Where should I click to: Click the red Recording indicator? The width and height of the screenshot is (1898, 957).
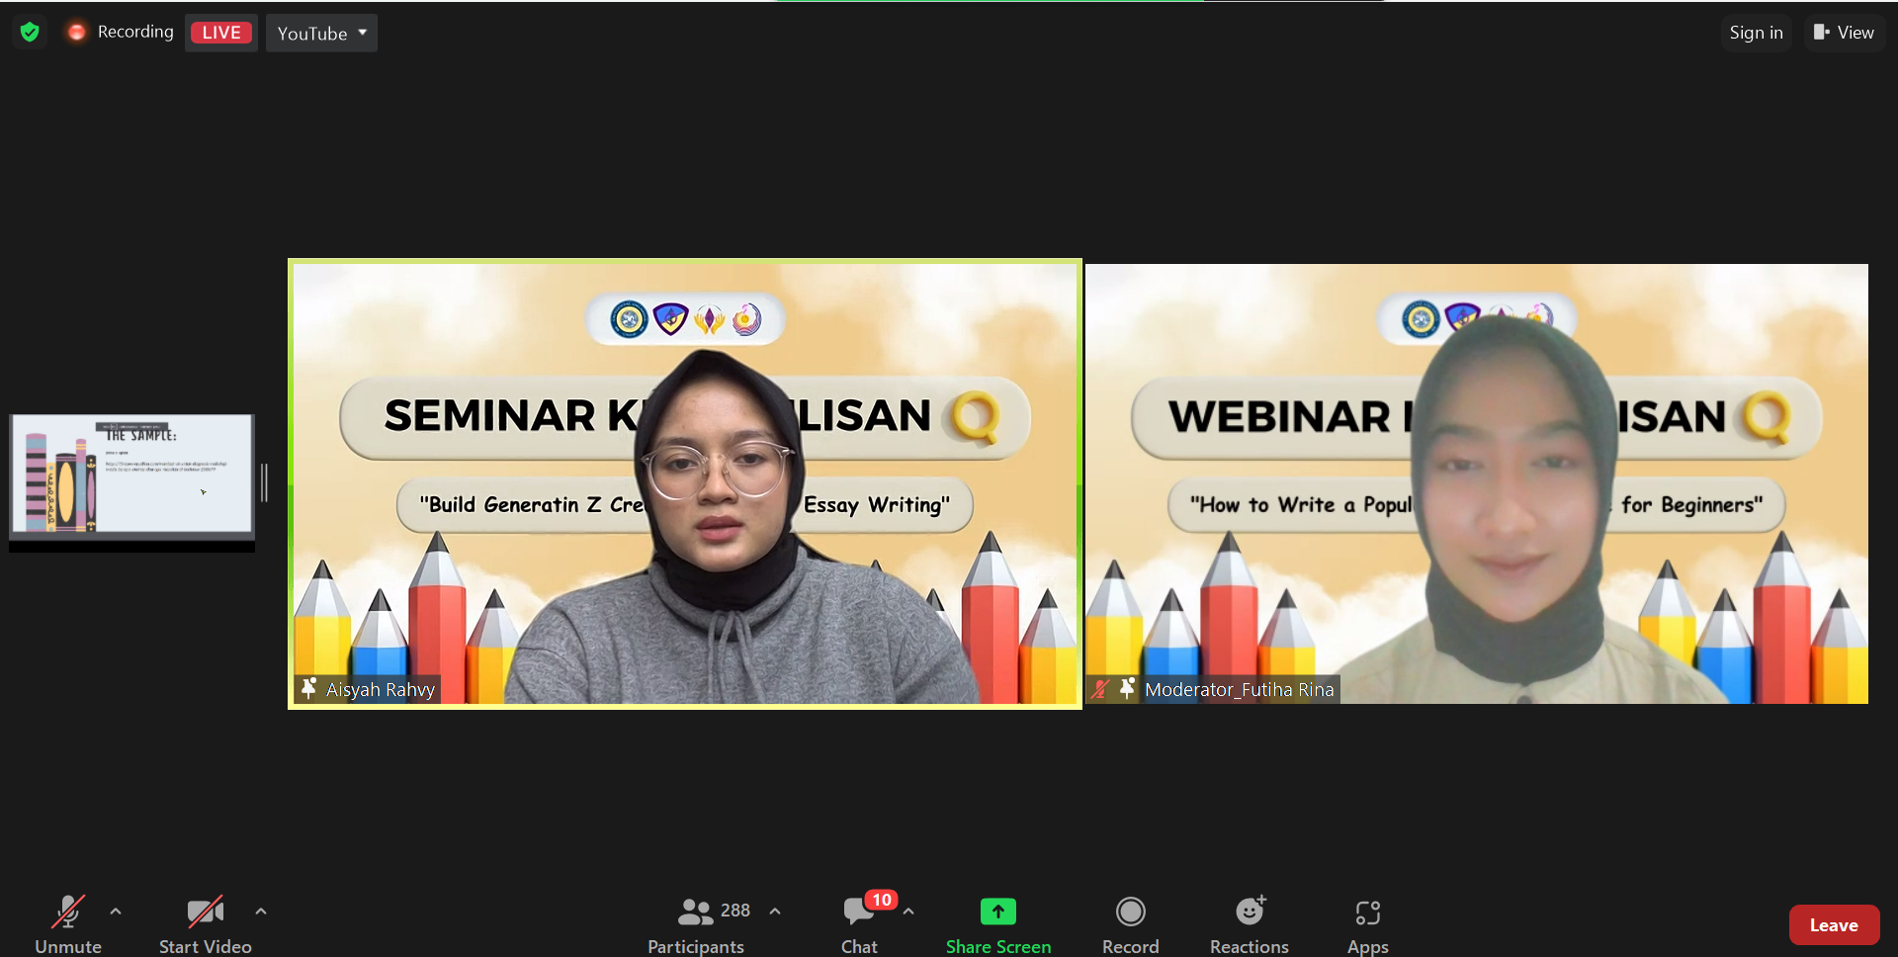pos(121,33)
